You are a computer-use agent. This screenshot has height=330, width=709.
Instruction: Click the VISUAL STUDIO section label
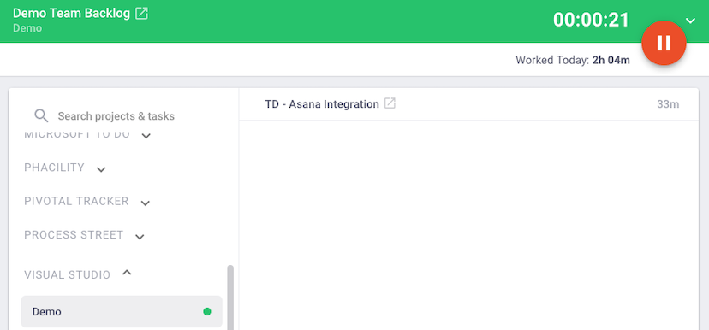[x=68, y=275]
